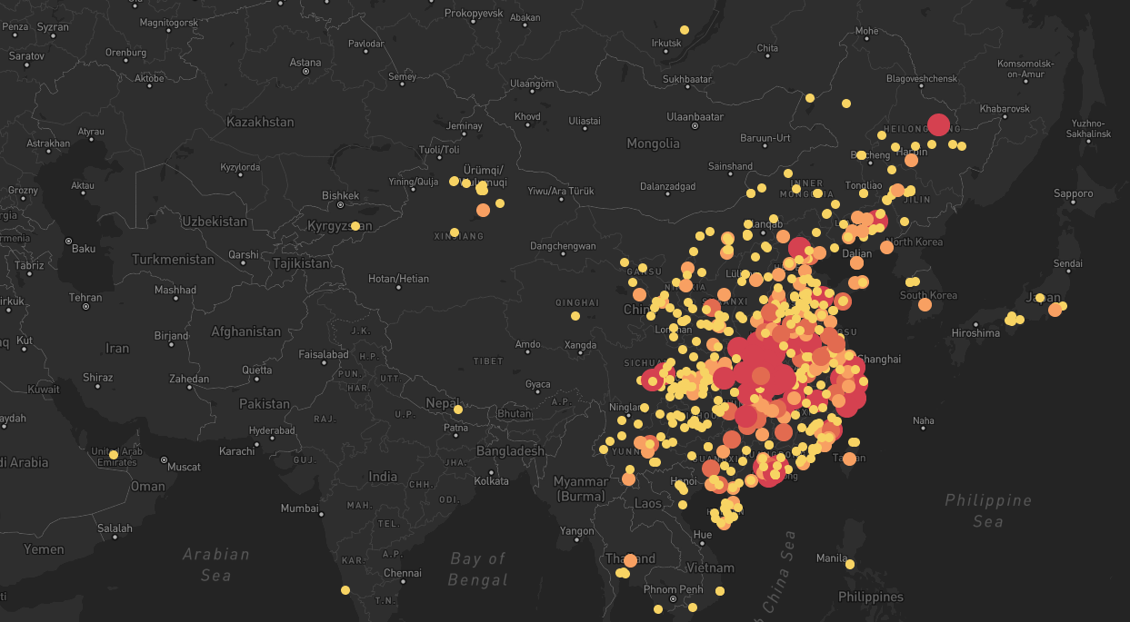Select the Bishkek city marker

click(341, 204)
